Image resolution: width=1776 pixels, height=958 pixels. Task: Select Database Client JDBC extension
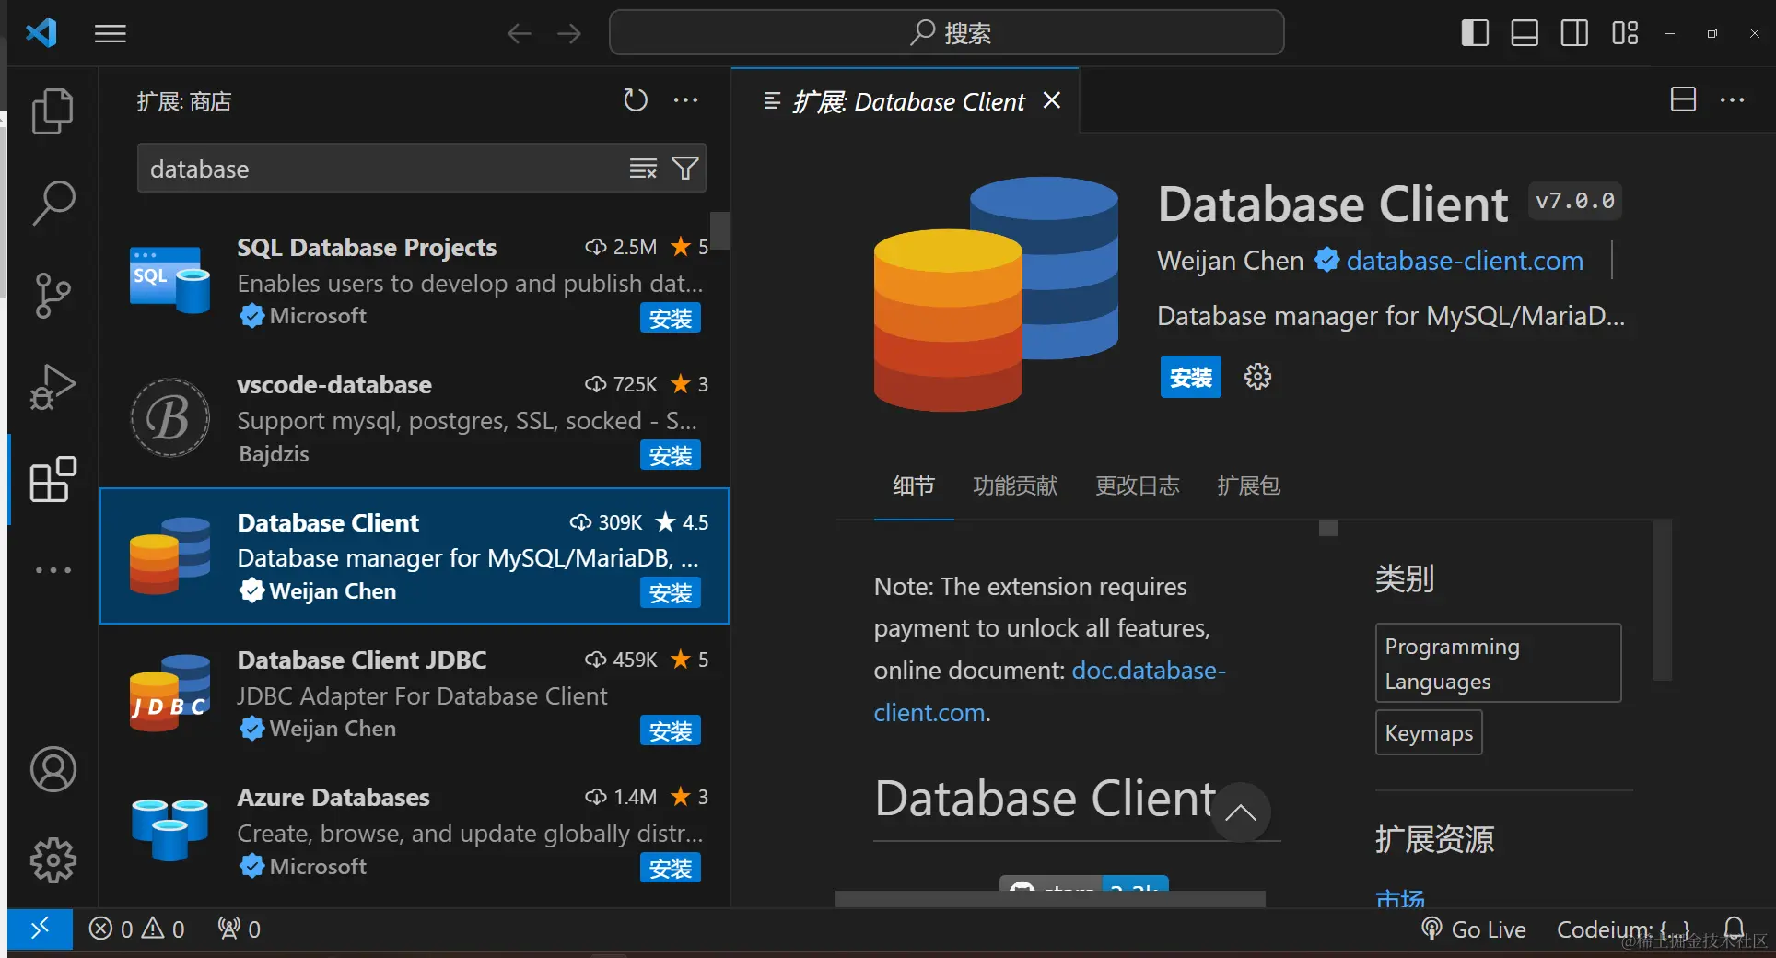(415, 694)
